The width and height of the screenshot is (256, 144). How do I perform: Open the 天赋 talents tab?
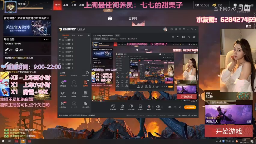tap(74, 5)
